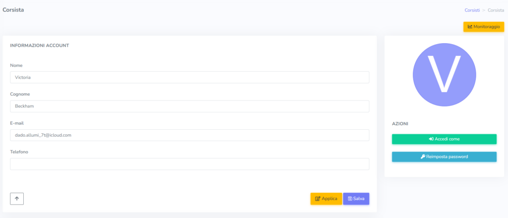Click the Telefono field label
Image resolution: width=508 pixels, height=218 pixels.
[19, 152]
